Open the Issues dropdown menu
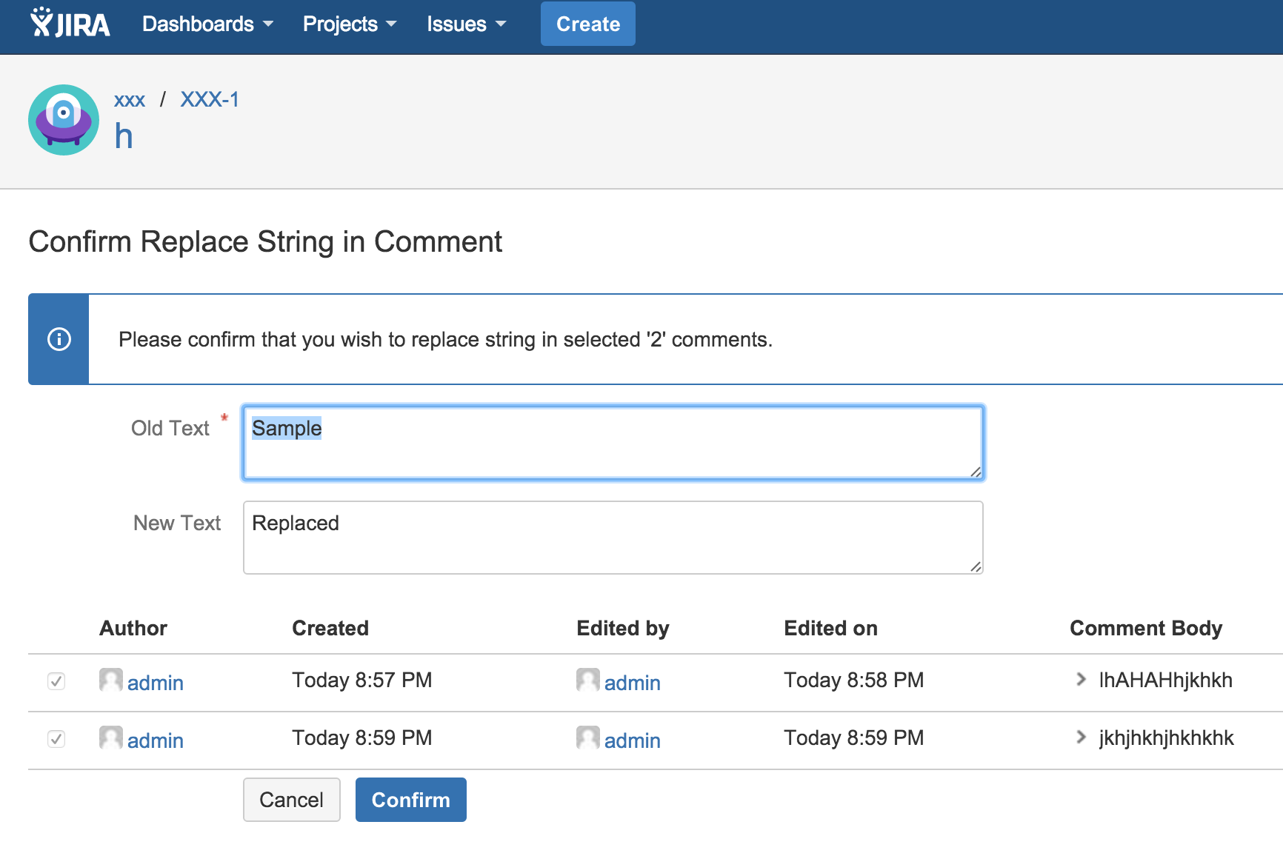The image size is (1283, 856). click(467, 24)
